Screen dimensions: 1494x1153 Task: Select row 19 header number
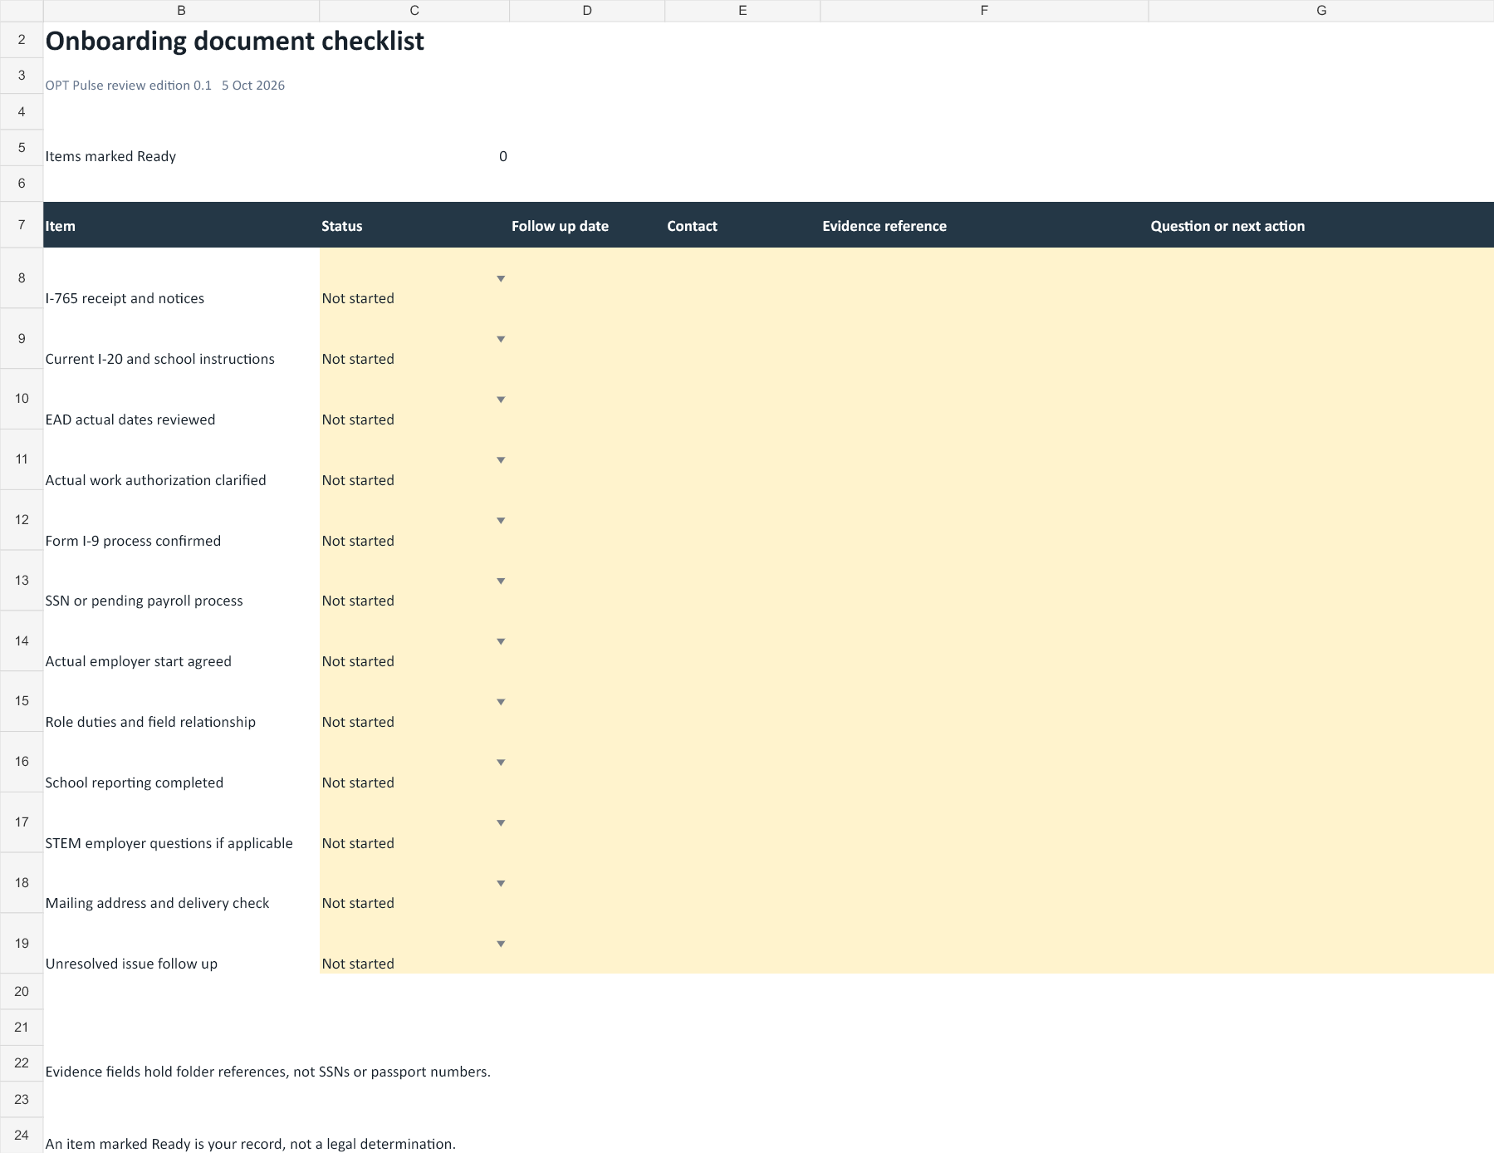(22, 944)
